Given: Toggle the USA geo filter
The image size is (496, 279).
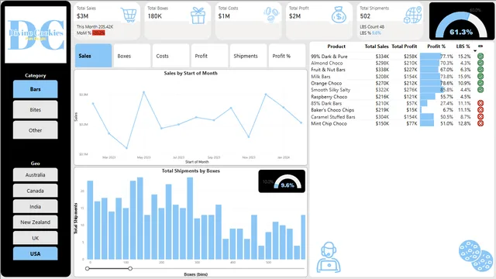Looking at the screenshot, I should pos(36,253).
